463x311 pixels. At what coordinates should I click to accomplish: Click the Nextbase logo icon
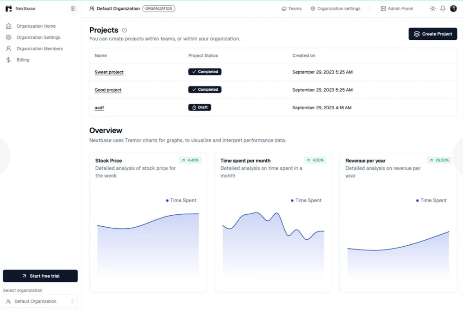[x=9, y=8]
